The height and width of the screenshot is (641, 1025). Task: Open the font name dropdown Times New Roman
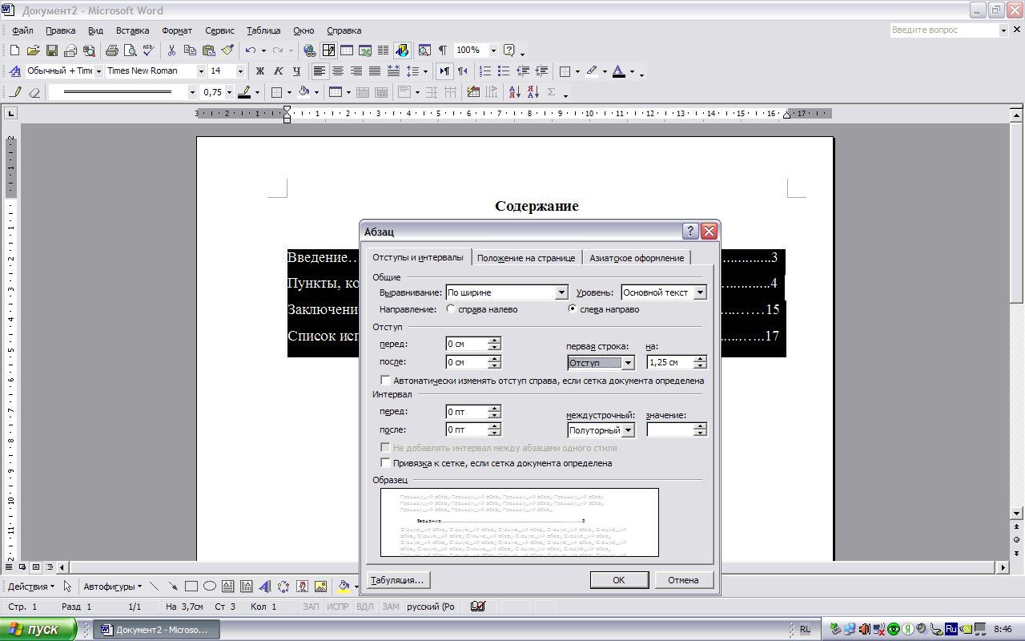[x=199, y=71]
